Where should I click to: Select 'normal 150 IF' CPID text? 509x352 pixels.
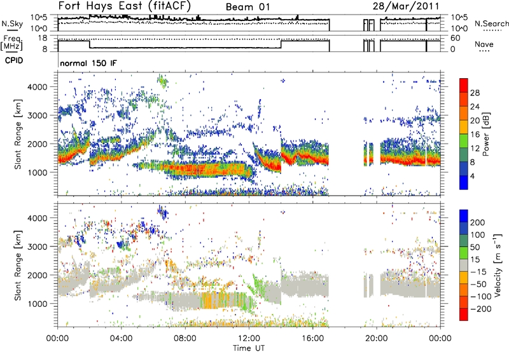click(88, 63)
